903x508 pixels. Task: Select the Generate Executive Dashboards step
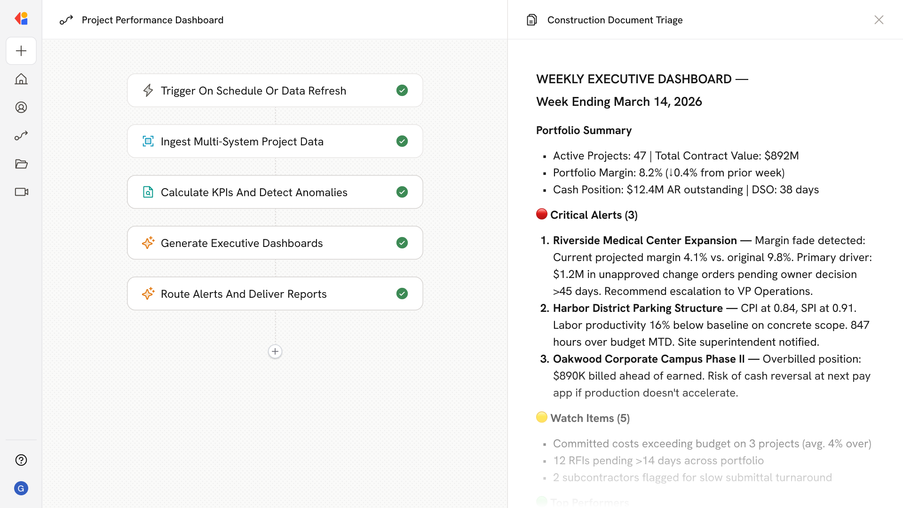242,243
